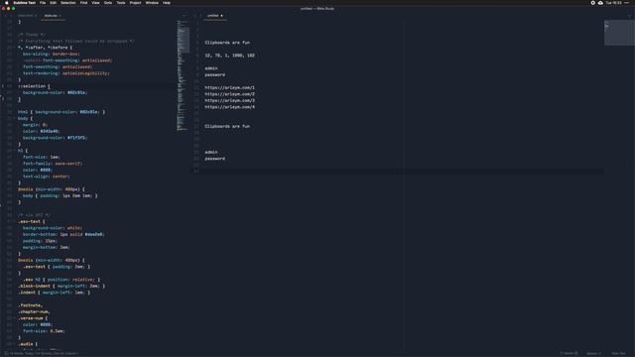The image size is (635, 357).
Task: Click the side bar toggle in status bar
Action: pyautogui.click(x=6, y=353)
